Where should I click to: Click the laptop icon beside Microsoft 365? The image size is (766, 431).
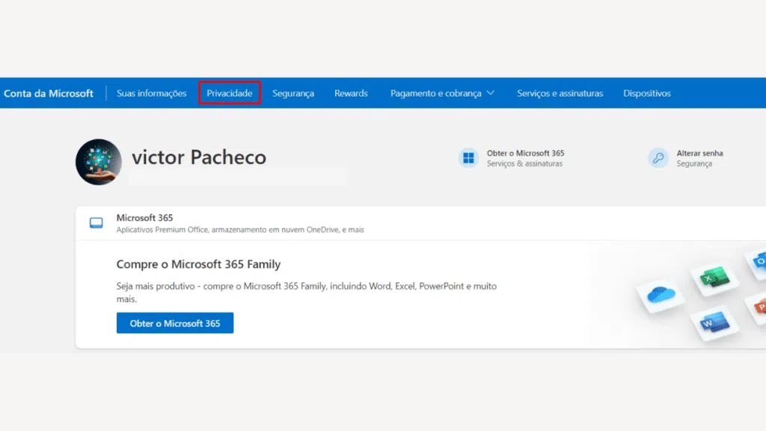(x=96, y=221)
